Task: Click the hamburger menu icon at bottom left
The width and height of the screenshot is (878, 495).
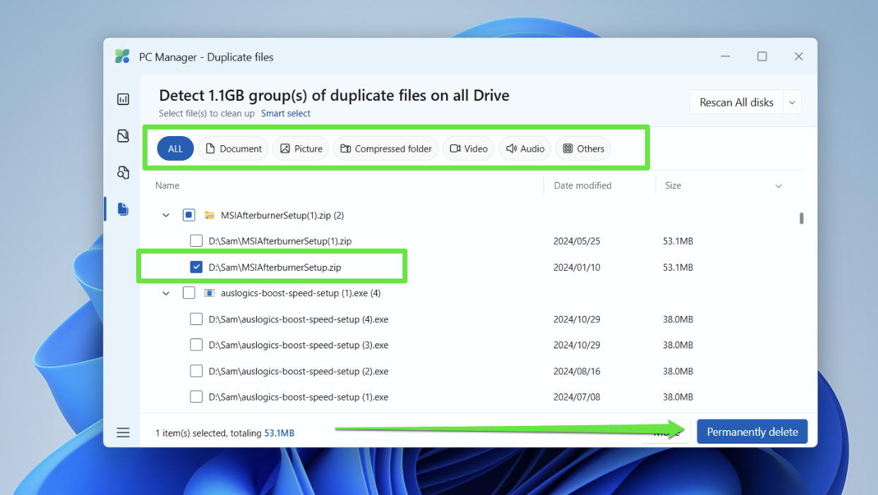Action: tap(123, 432)
